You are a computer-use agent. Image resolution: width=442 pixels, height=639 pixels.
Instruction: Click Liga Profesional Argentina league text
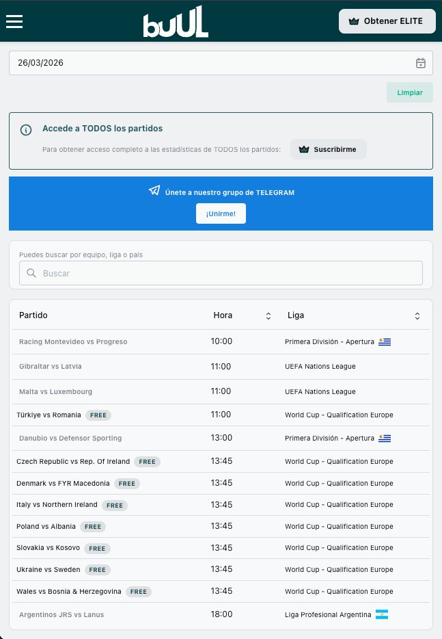[x=328, y=614]
